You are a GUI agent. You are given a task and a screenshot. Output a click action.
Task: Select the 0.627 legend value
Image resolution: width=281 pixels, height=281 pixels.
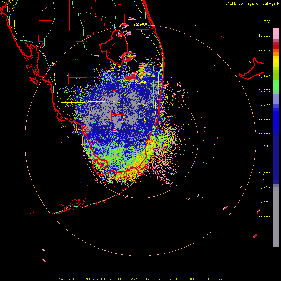[x=264, y=132]
